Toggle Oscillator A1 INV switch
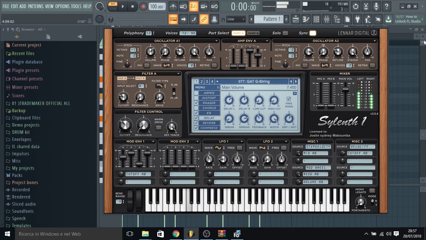This screenshot has height=240, width=426. click(146, 65)
